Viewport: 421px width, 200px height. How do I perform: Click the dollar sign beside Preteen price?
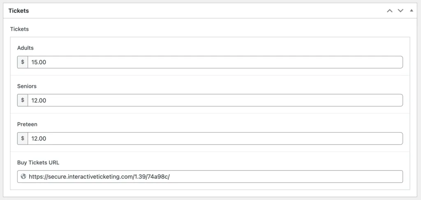(x=23, y=138)
